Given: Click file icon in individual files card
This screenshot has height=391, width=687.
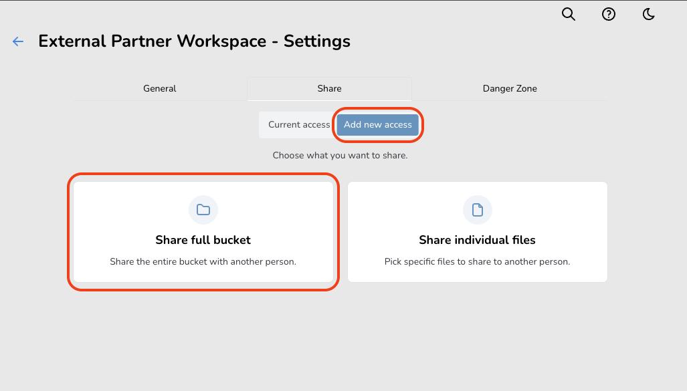Looking at the screenshot, I should tap(478, 210).
